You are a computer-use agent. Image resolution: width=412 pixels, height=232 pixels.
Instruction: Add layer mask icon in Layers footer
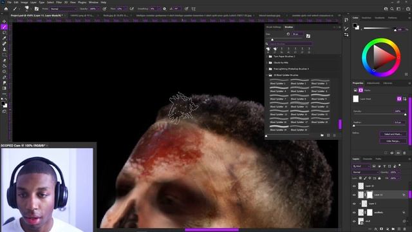tap(382, 229)
